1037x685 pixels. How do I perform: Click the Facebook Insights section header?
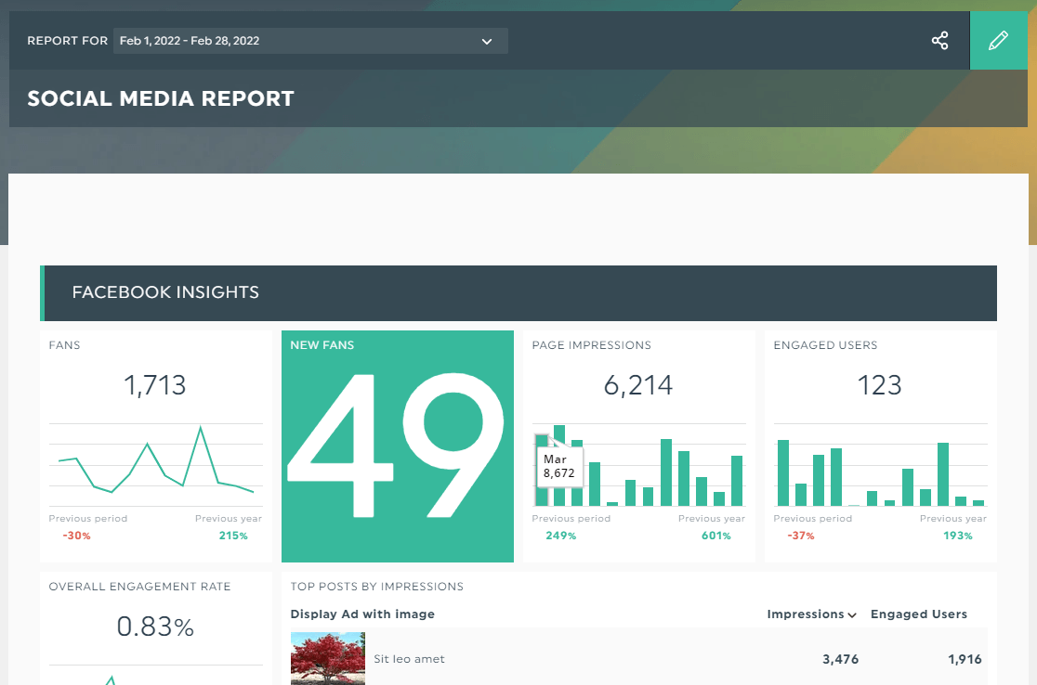(x=518, y=293)
